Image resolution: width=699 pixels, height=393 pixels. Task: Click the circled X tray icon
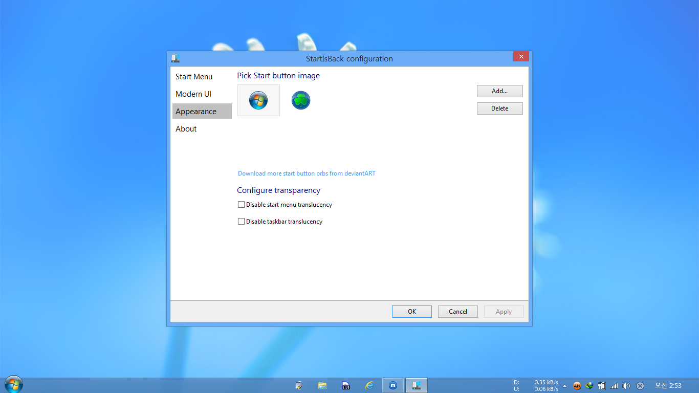(640, 386)
